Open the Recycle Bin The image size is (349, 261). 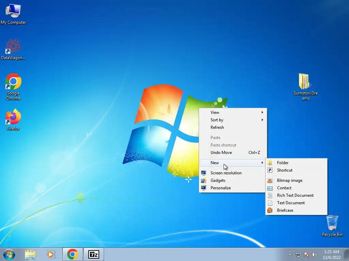click(x=332, y=226)
